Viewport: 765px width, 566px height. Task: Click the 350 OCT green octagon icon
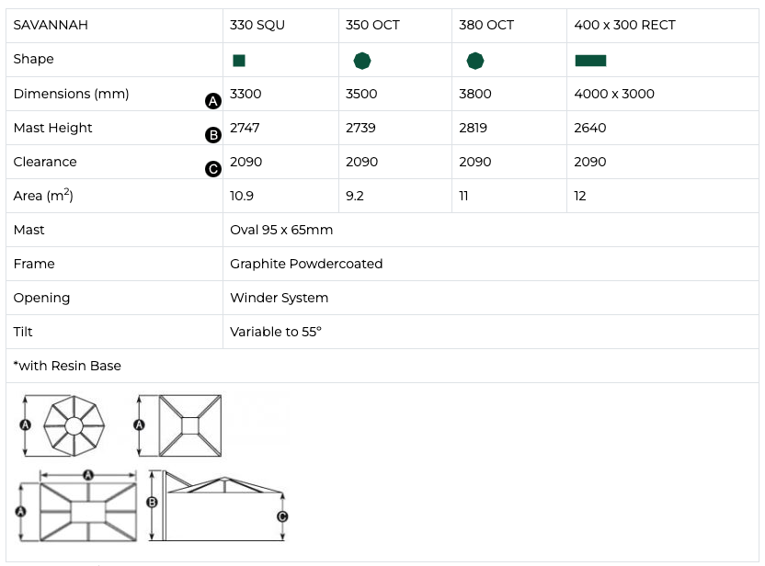coord(362,61)
